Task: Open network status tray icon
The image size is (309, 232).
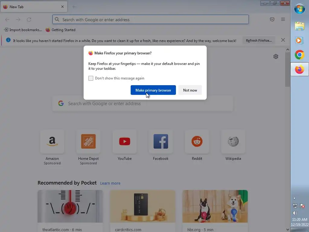Action: 295,206
